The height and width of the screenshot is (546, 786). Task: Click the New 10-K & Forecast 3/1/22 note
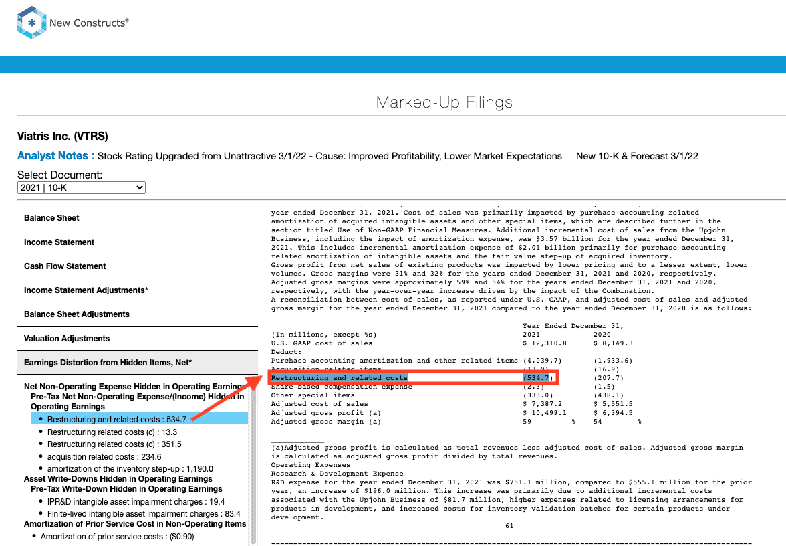637,156
